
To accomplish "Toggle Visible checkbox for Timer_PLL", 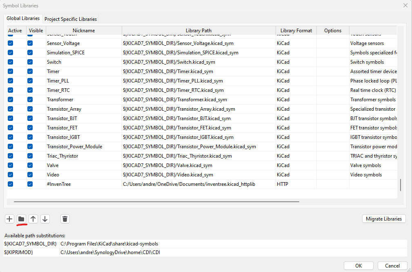I will 30,81.
